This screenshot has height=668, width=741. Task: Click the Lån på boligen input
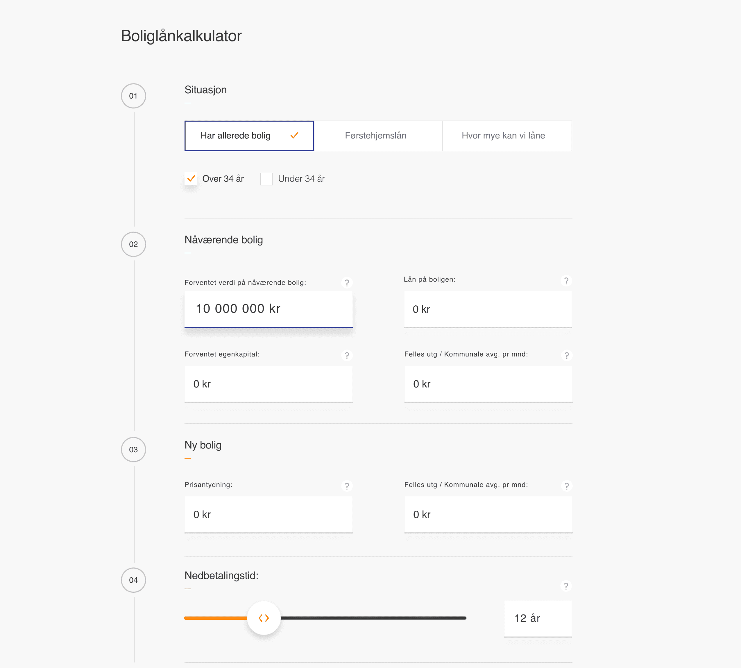(x=488, y=309)
